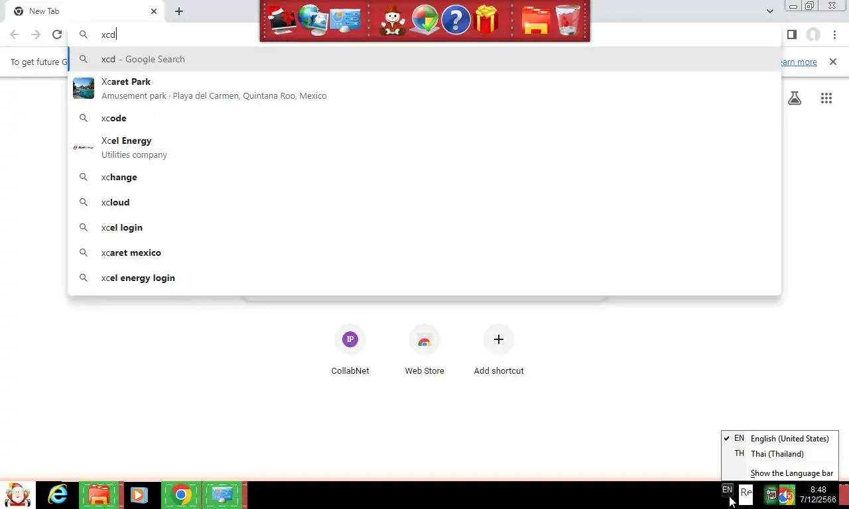The image size is (849, 509).
Task: Switch to Chrome in the taskbar
Action: coord(180,495)
